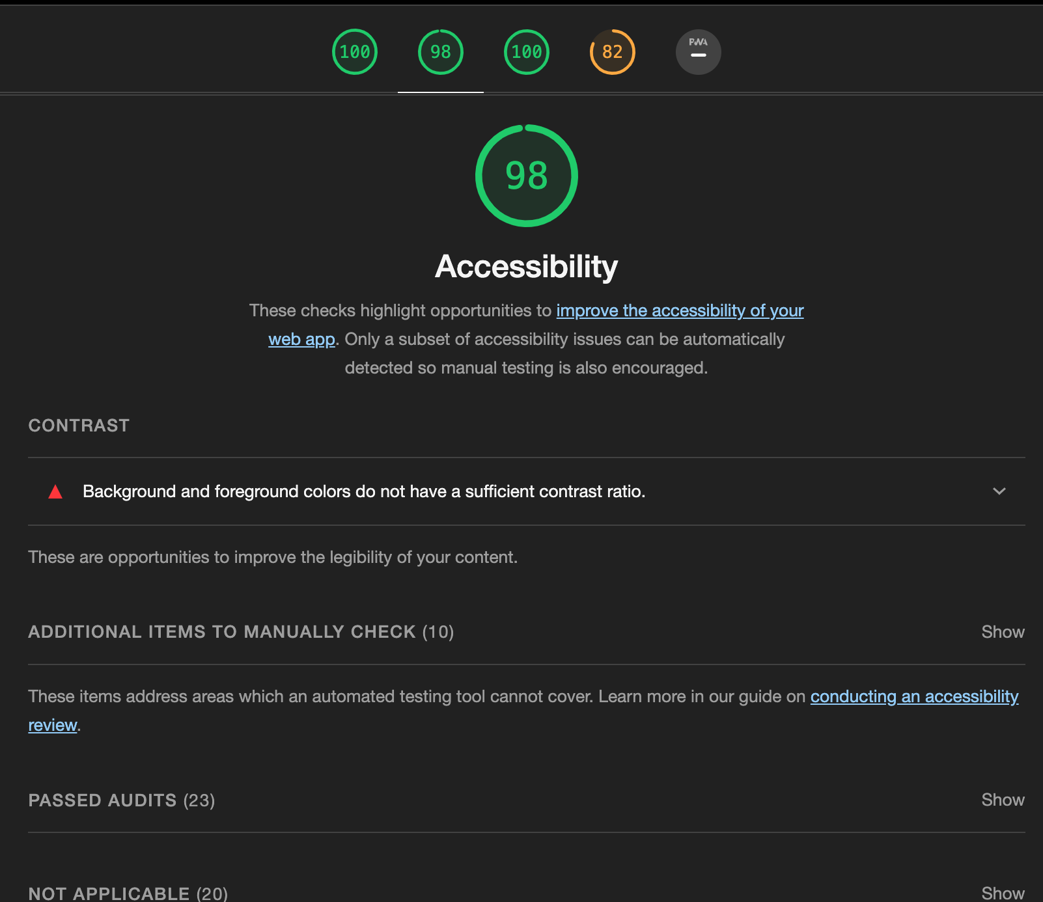The height and width of the screenshot is (902, 1043).
Task: Open 'improve the accessibility of your web app' link
Action: pyautogui.click(x=680, y=310)
